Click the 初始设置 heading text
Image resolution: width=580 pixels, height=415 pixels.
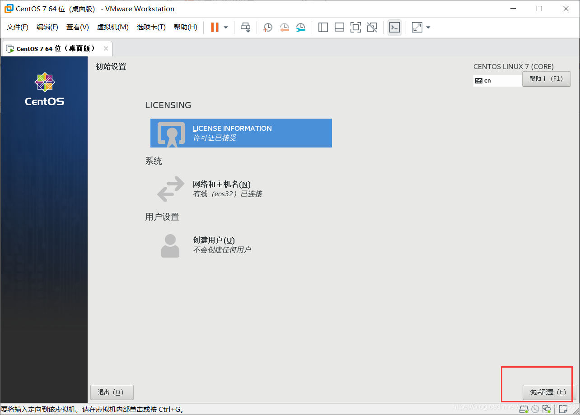(111, 67)
